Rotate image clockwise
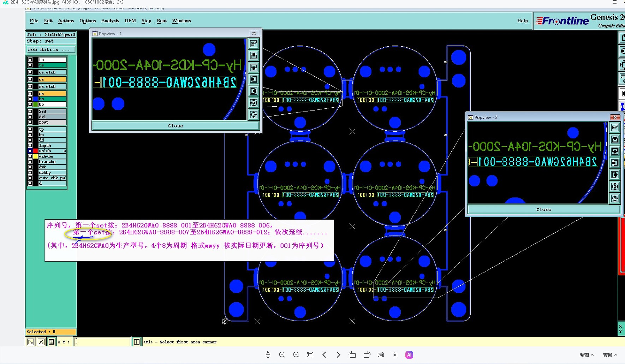The height and width of the screenshot is (364, 625). tap(367, 355)
